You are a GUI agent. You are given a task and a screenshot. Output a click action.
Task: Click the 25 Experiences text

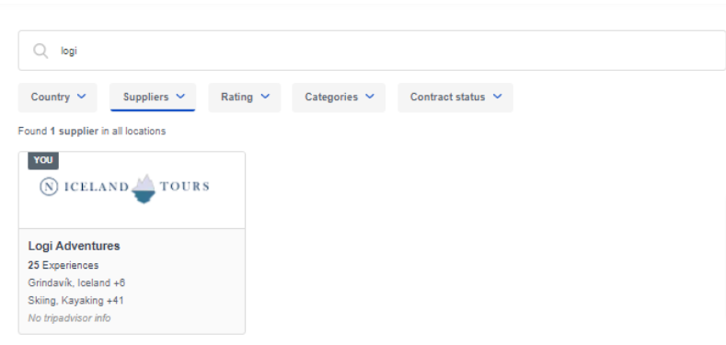(x=63, y=265)
